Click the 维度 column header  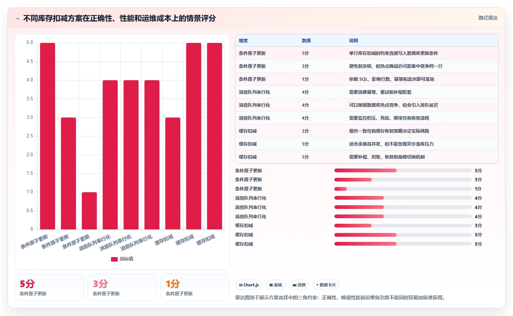[244, 41]
